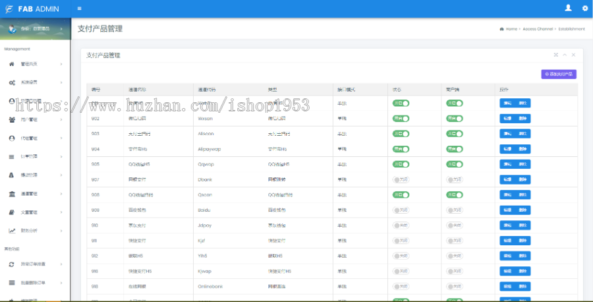Open the settings gear in top bar
Viewport: 593px width, 302px height.
point(584,9)
